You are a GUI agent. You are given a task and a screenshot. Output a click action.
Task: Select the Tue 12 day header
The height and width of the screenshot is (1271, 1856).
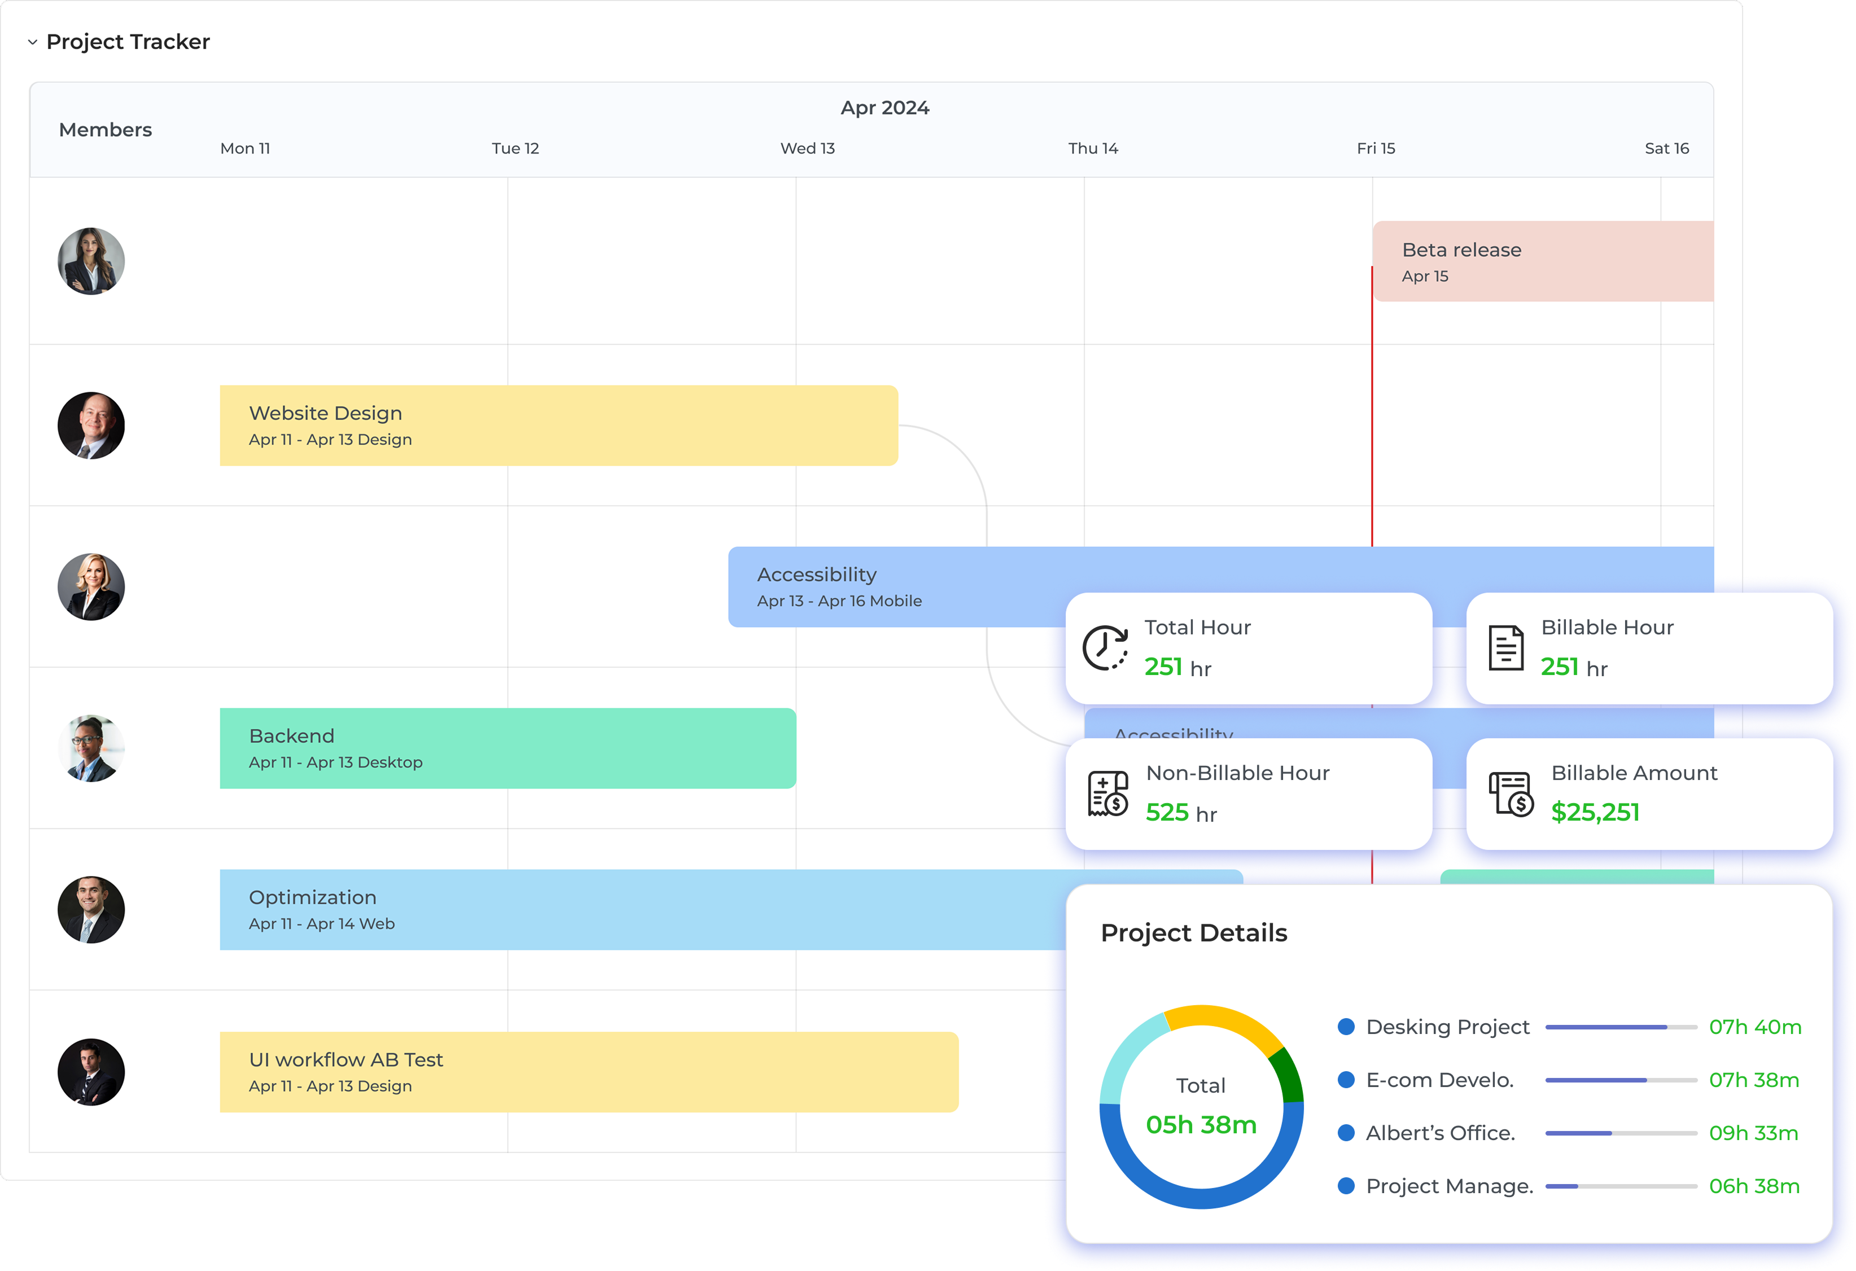click(x=515, y=148)
